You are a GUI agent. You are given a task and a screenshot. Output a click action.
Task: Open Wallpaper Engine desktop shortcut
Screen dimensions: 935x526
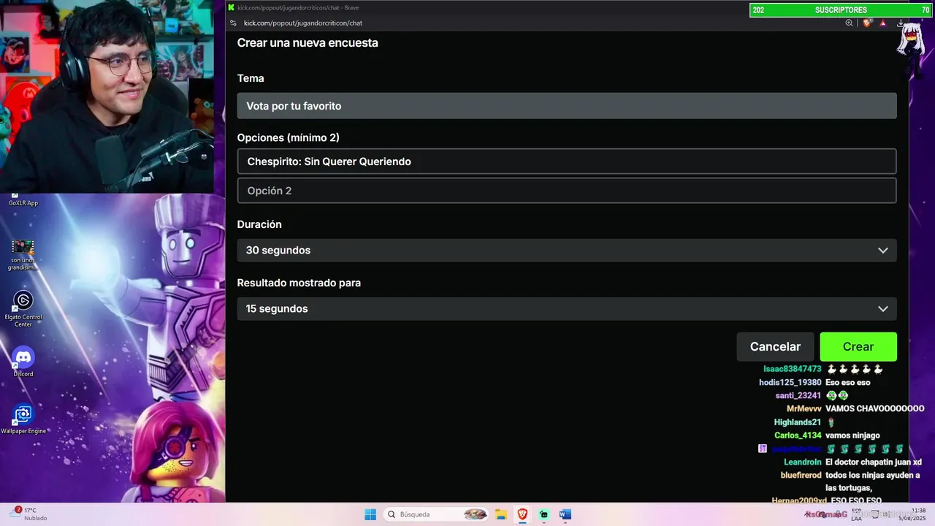[x=23, y=419]
